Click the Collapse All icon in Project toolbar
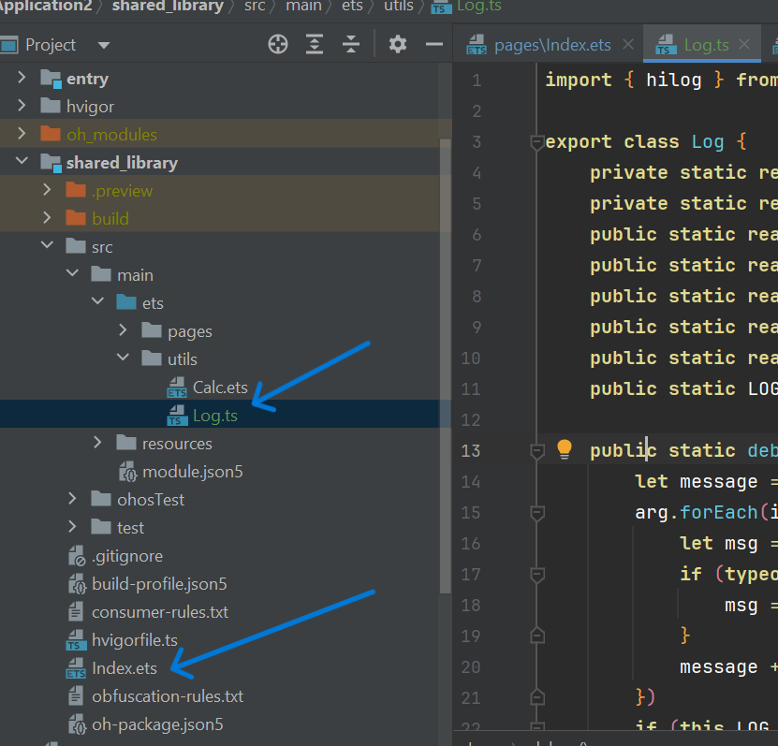The image size is (778, 746). [350, 44]
